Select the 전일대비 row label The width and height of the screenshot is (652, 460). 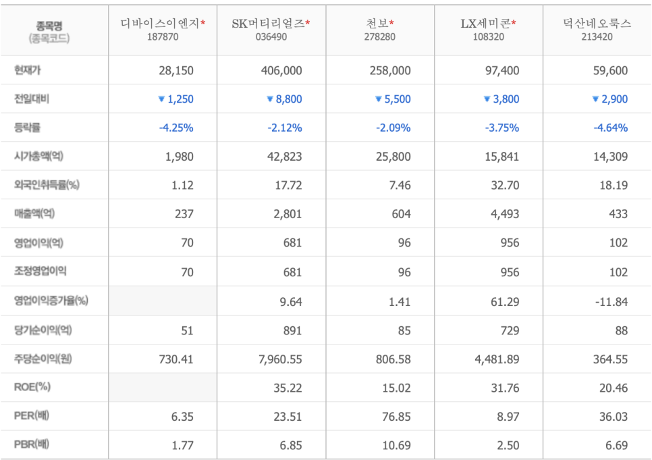pyautogui.click(x=32, y=99)
